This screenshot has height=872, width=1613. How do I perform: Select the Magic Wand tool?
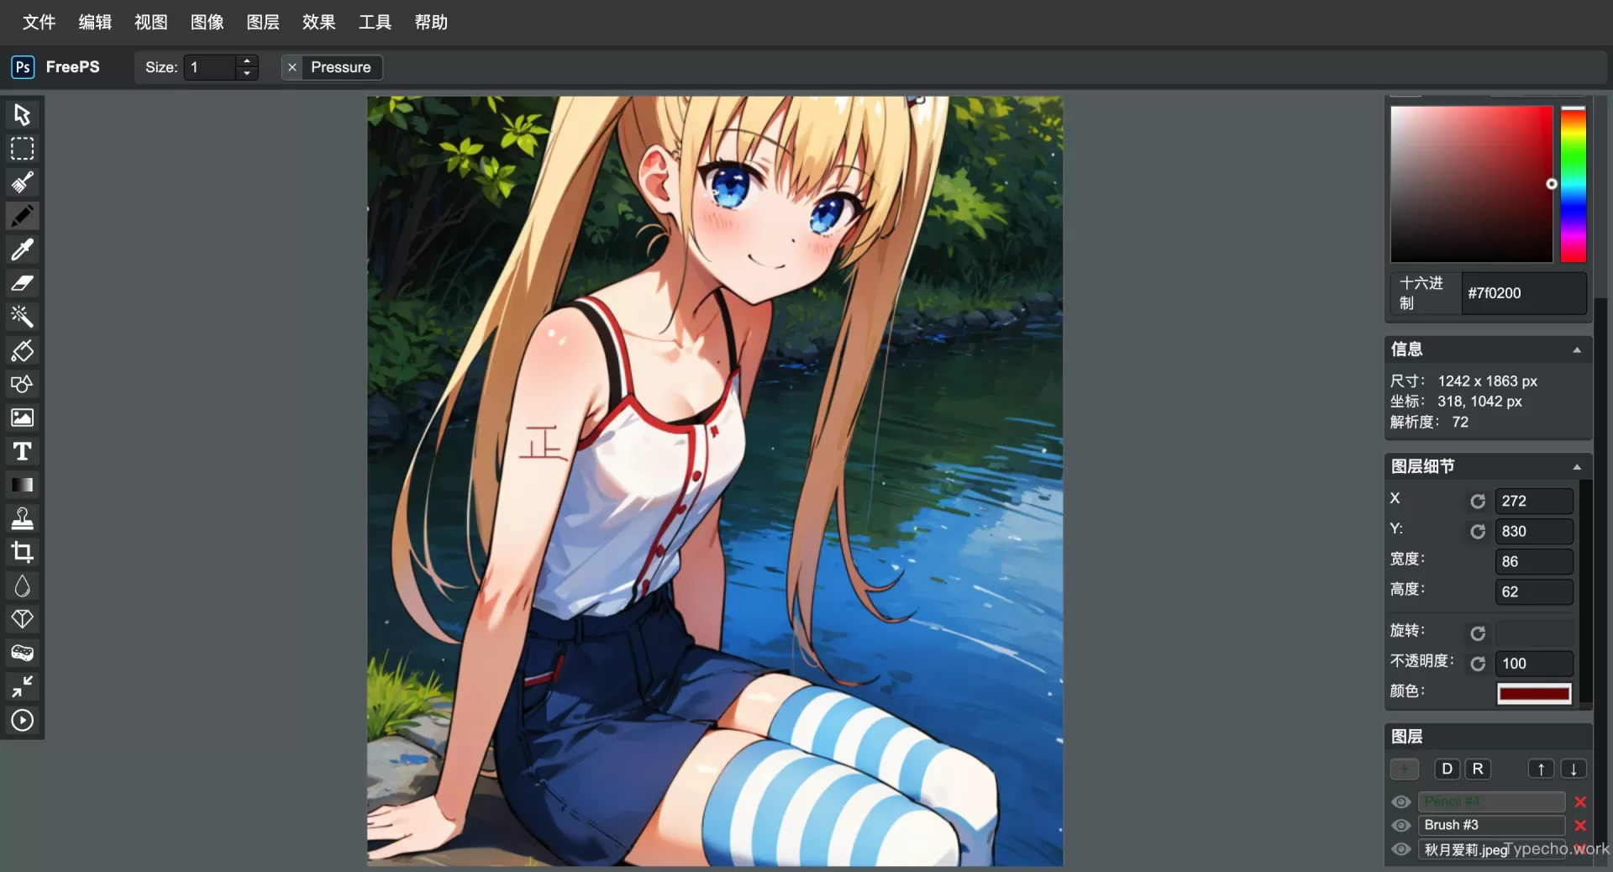point(22,317)
